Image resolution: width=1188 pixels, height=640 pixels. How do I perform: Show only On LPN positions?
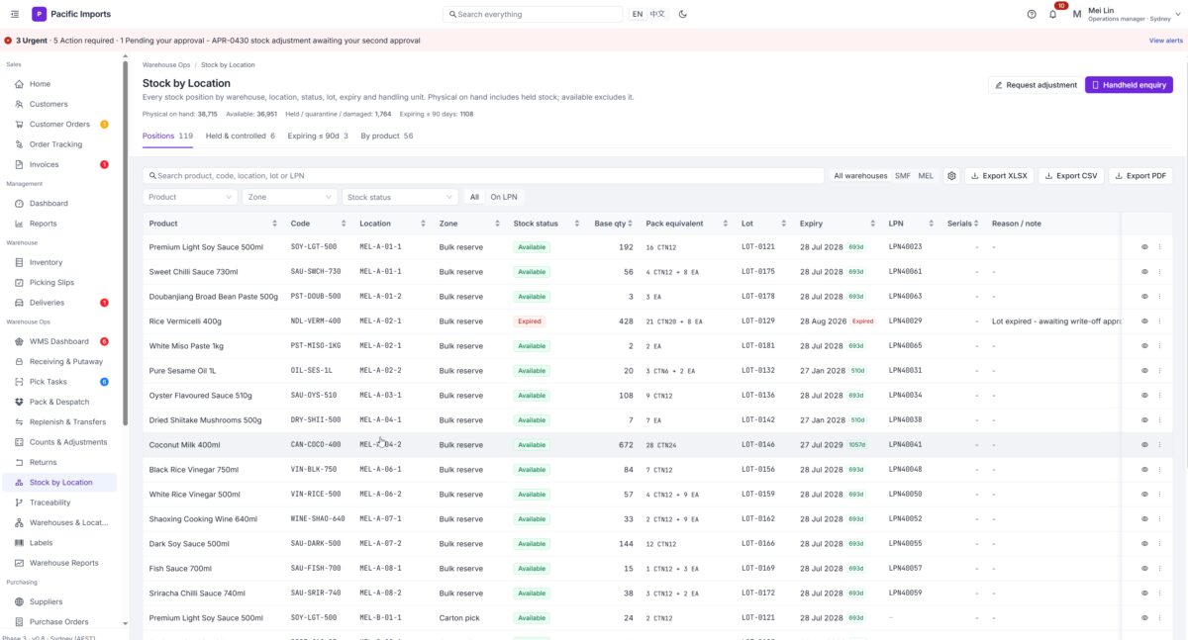pyautogui.click(x=504, y=197)
